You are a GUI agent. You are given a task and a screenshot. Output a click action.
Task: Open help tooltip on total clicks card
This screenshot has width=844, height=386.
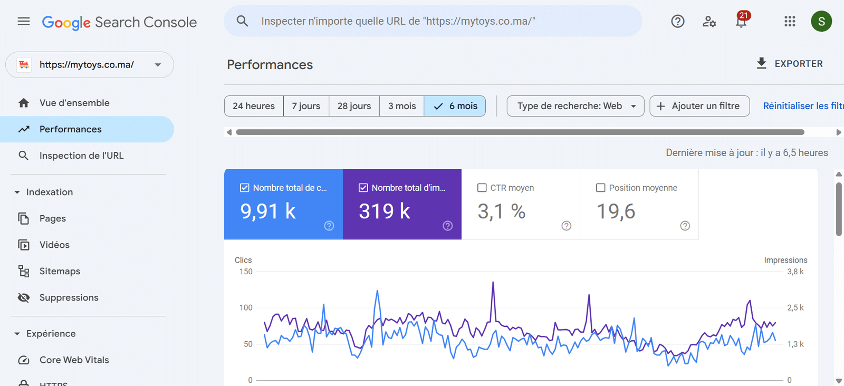click(x=329, y=226)
